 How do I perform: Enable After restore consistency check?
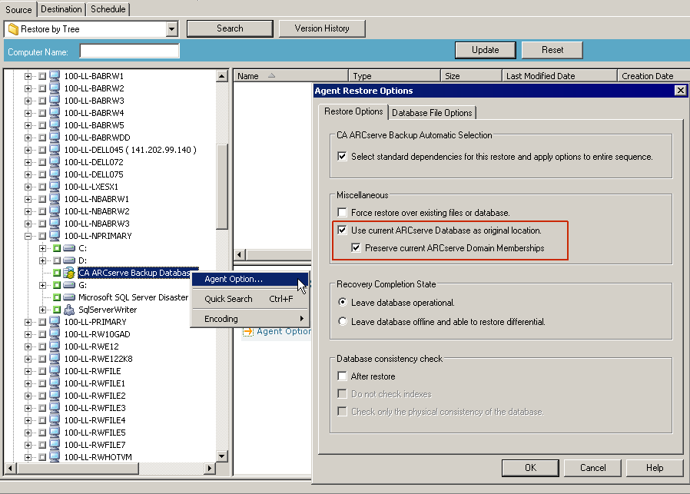point(343,376)
